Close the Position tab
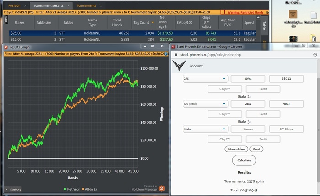 tap(25, 6)
